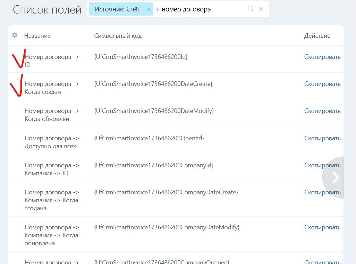356x264 pixels.
Task: Click name 'Компания -> Когда создана'
Action: point(52,200)
